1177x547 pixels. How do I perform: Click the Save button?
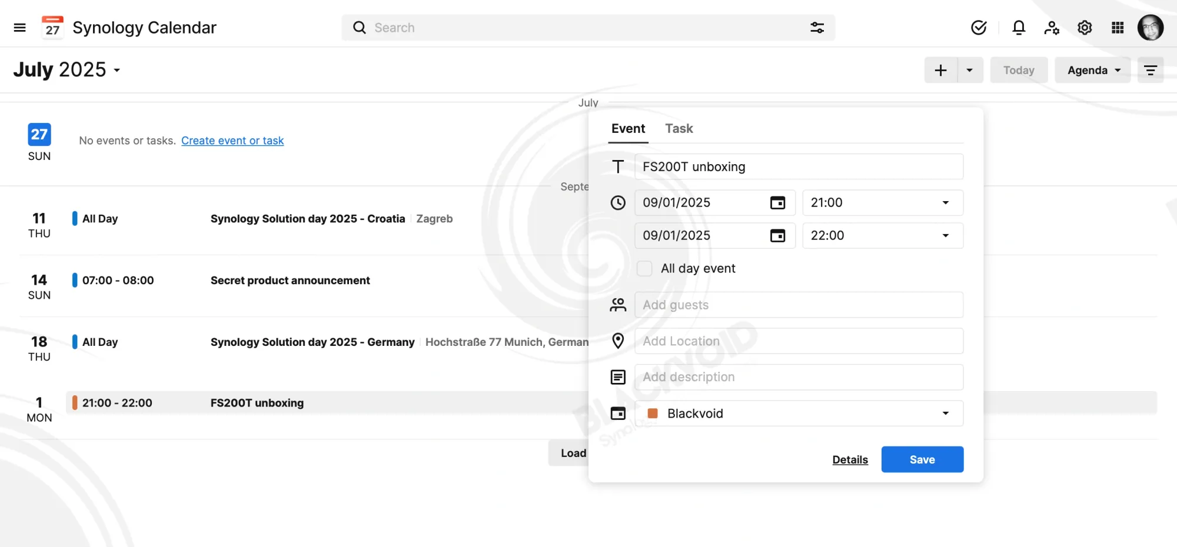pyautogui.click(x=922, y=459)
